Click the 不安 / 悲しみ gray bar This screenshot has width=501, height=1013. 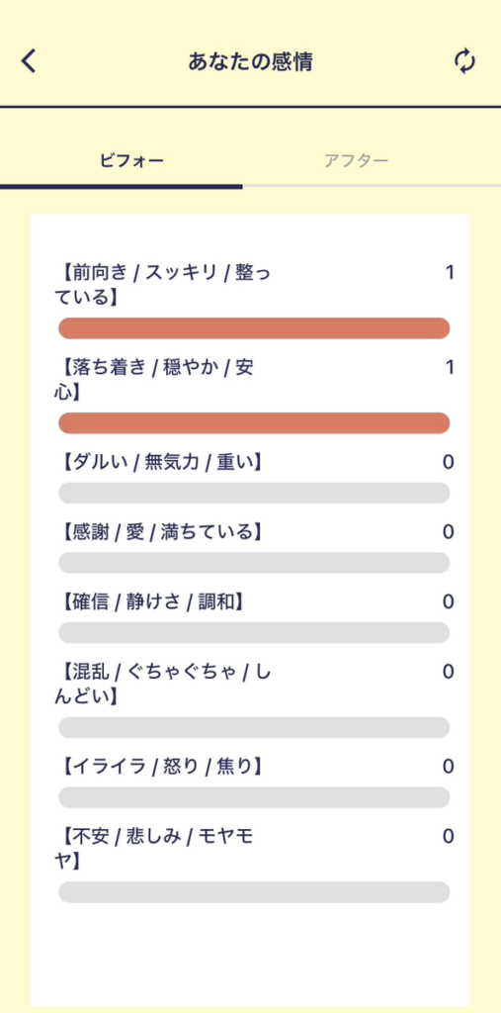tap(254, 892)
